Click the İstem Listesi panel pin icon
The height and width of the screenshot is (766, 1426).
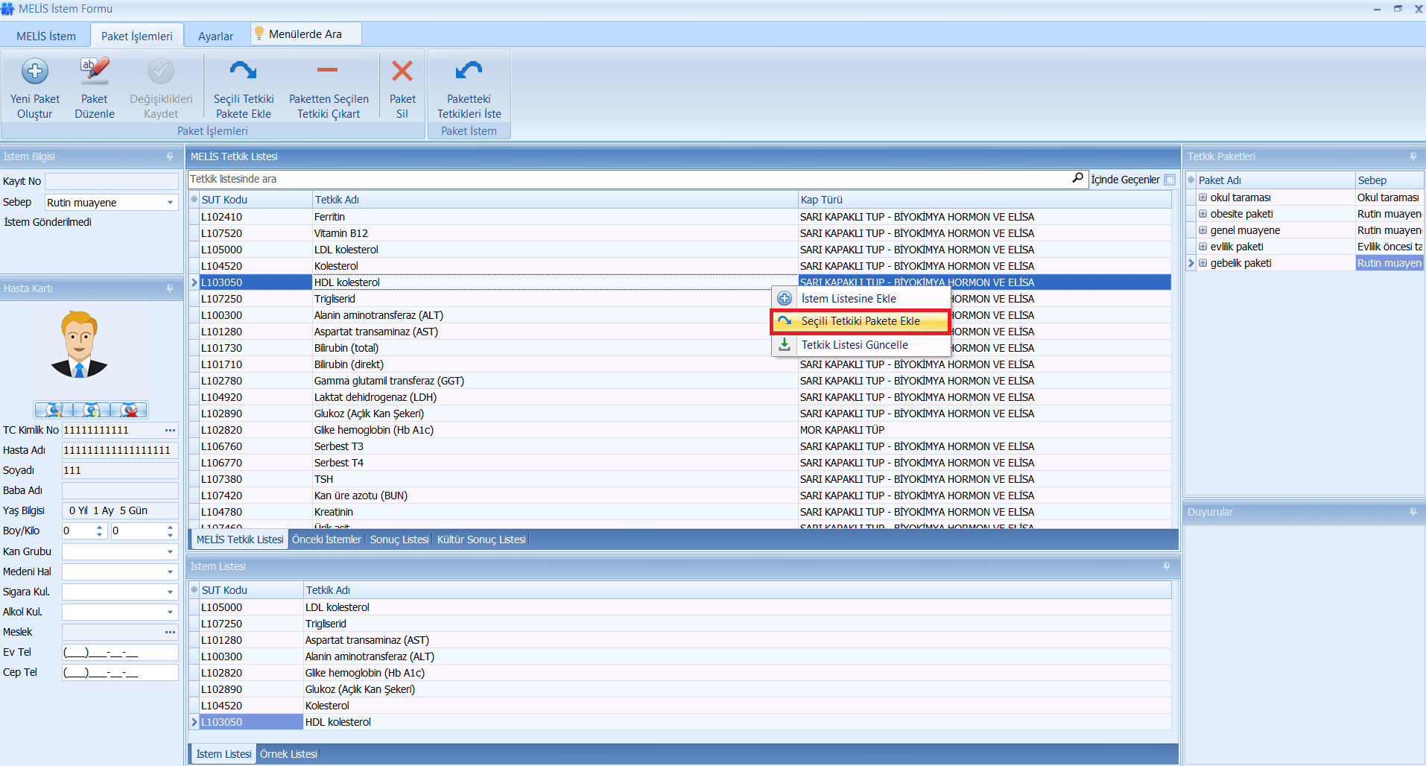1166,566
